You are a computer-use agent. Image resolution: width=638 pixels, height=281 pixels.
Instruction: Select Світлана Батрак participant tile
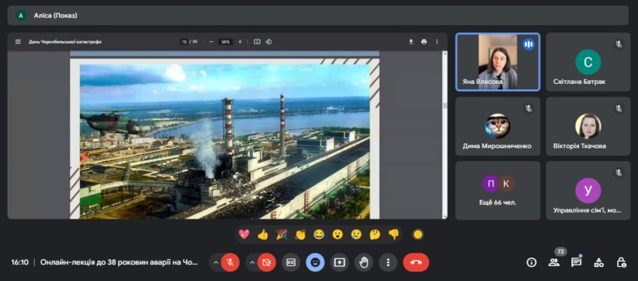click(x=588, y=62)
